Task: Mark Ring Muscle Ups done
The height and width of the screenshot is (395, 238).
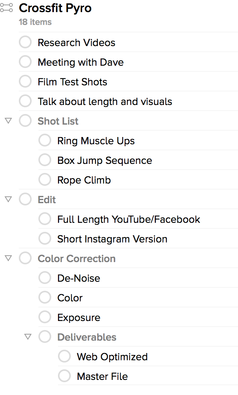Action: (x=45, y=140)
